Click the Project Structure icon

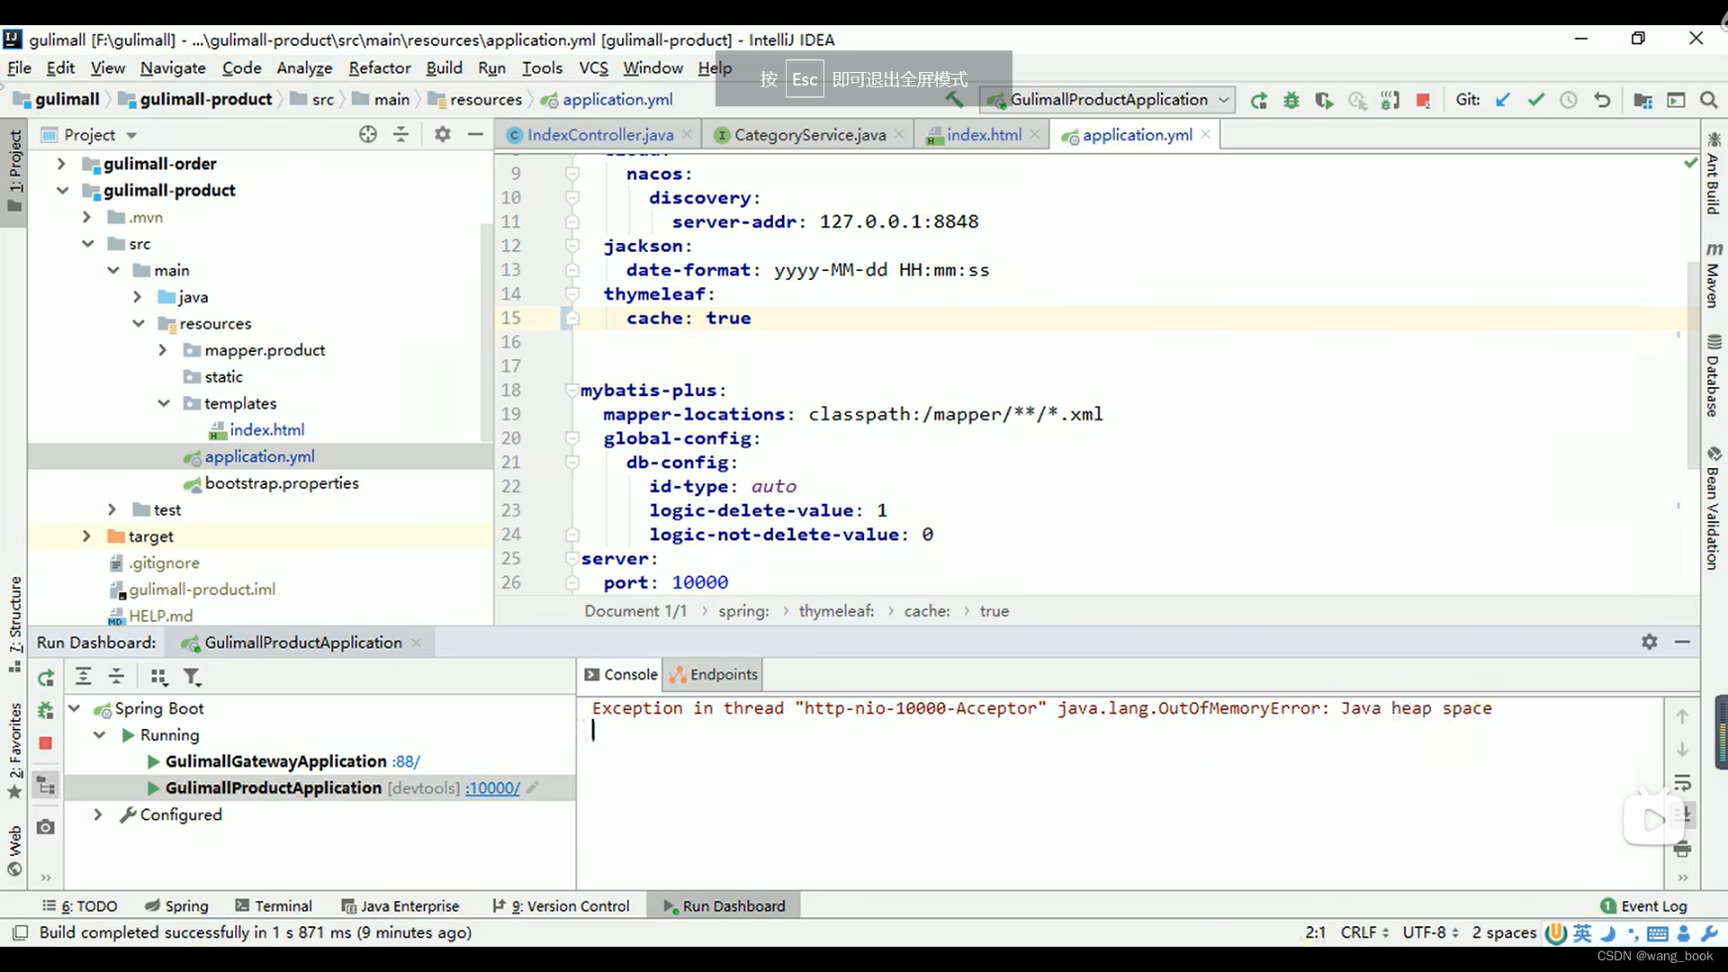1642,100
